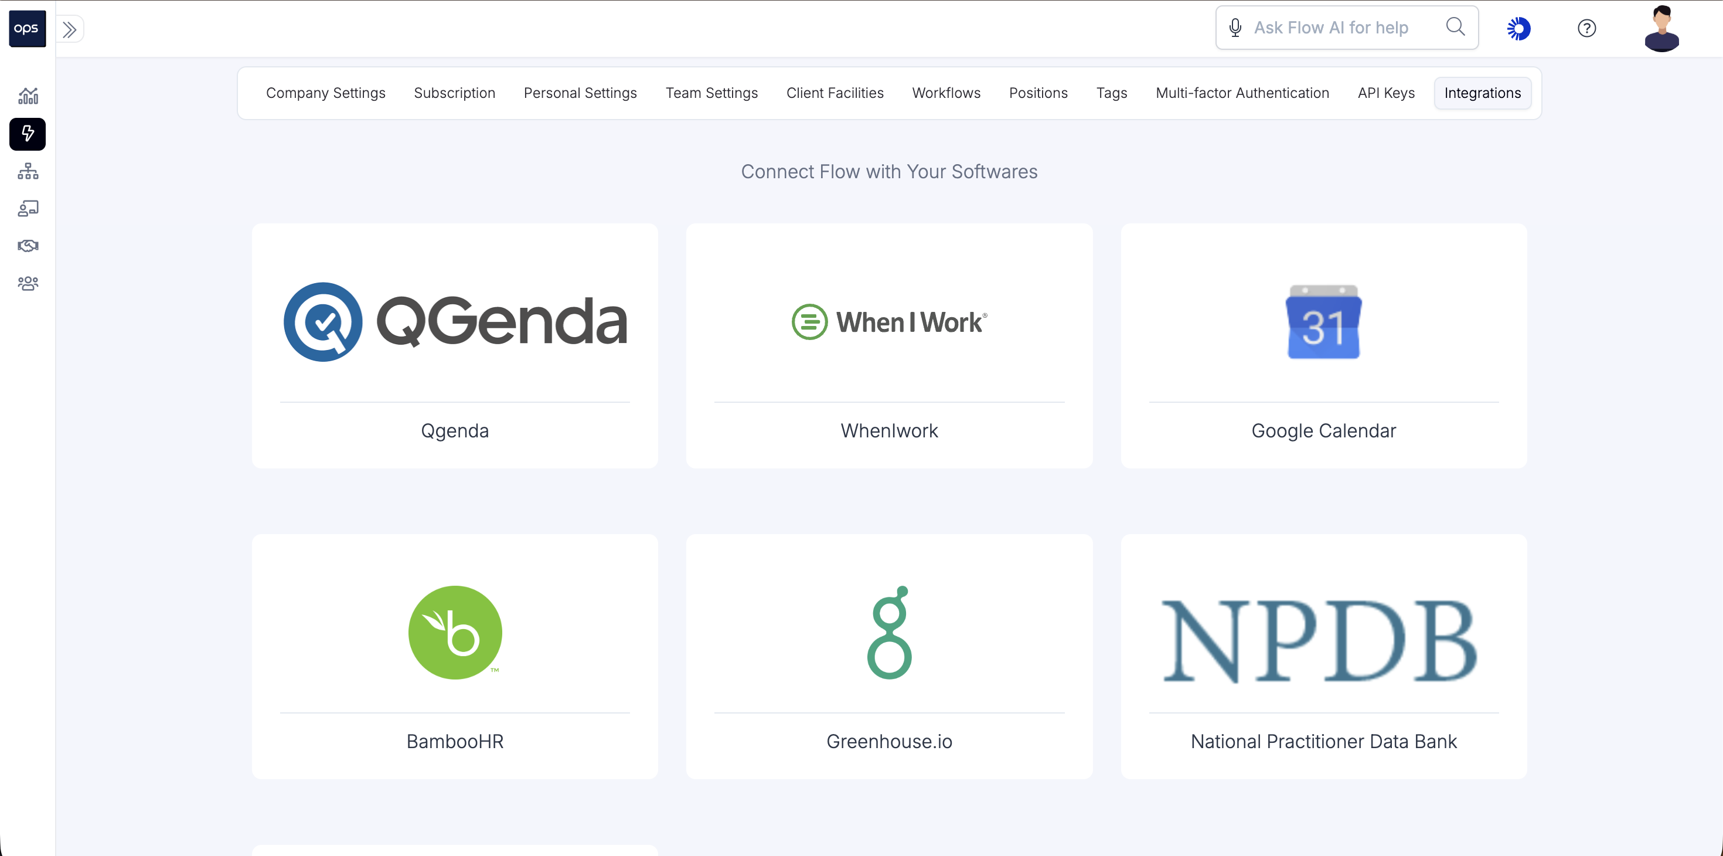
Task: Expand the sidebar with double chevron
Action: tap(70, 29)
